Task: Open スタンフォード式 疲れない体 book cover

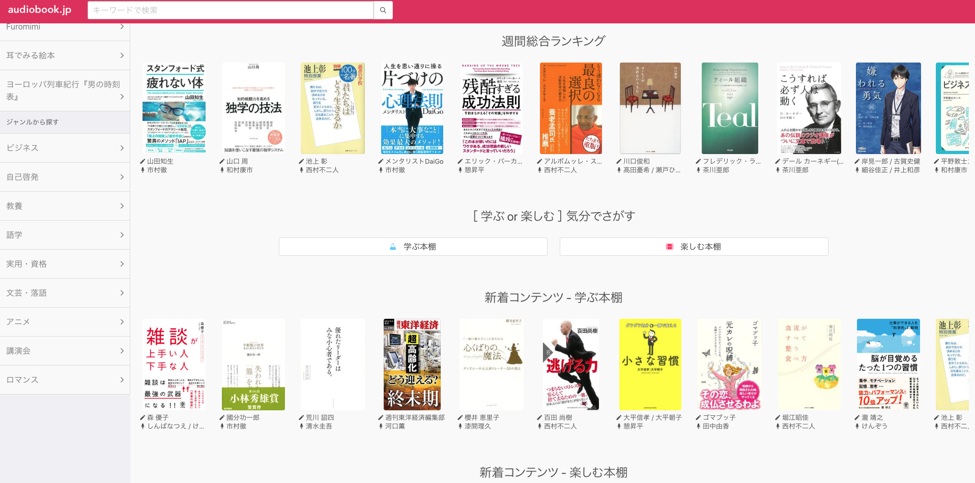Action: pyautogui.click(x=174, y=108)
